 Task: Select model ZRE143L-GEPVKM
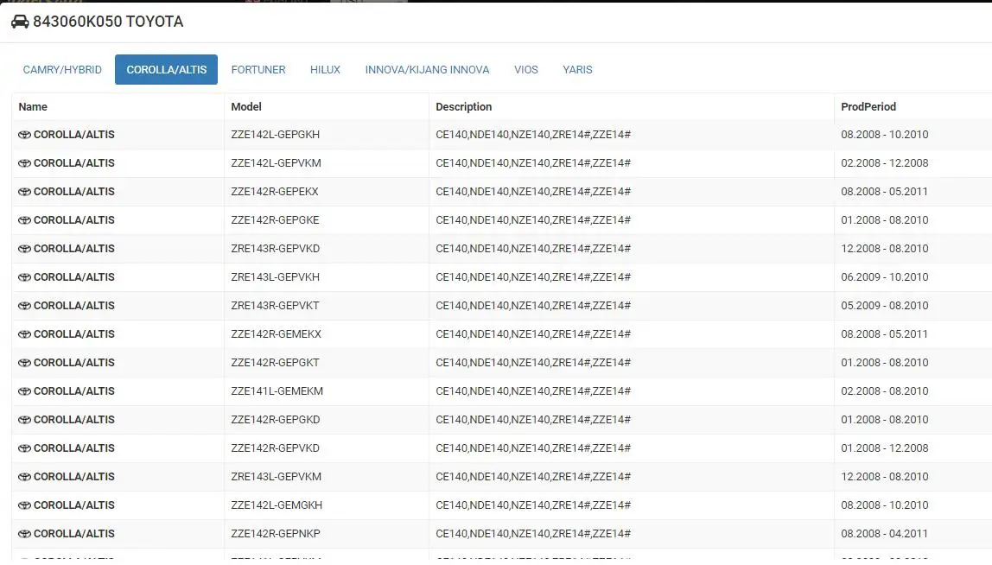click(x=276, y=476)
